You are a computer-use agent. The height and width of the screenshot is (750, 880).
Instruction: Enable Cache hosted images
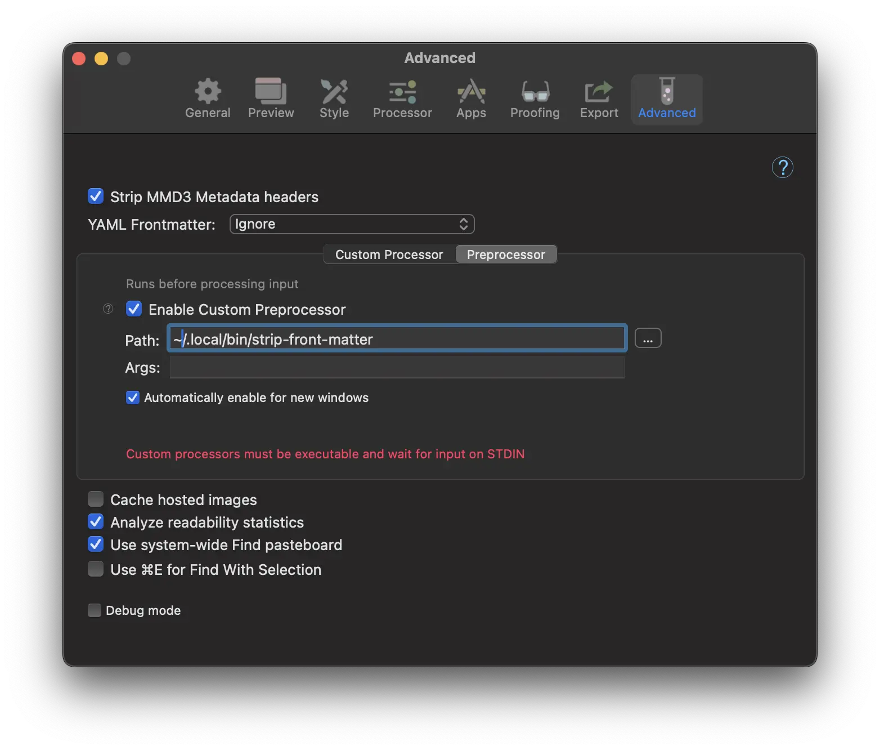coord(96,499)
